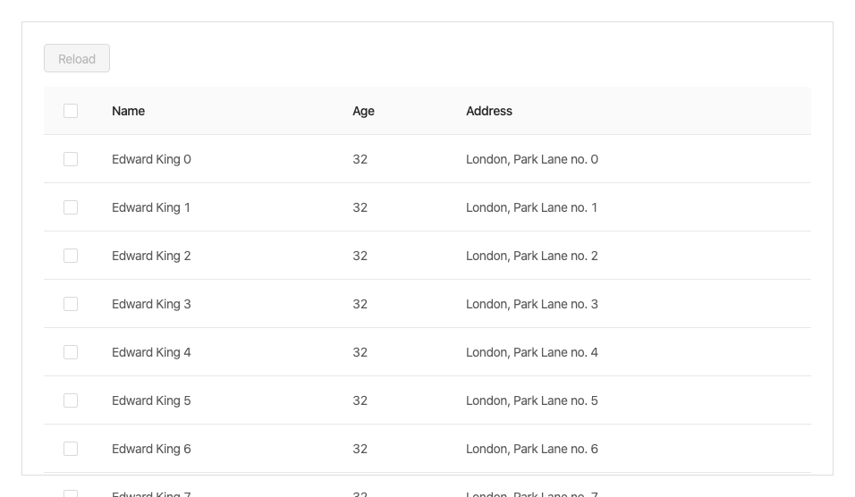Mark the Edward King 4 row checkbox
Screen dimensions: 855x497
(71, 352)
